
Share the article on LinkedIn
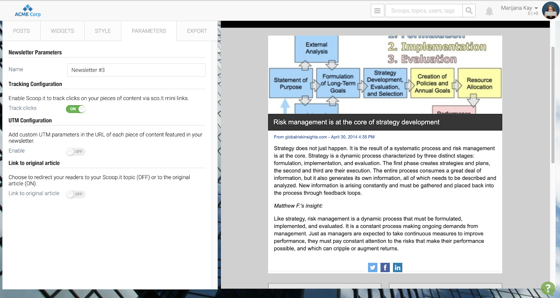coord(398,267)
